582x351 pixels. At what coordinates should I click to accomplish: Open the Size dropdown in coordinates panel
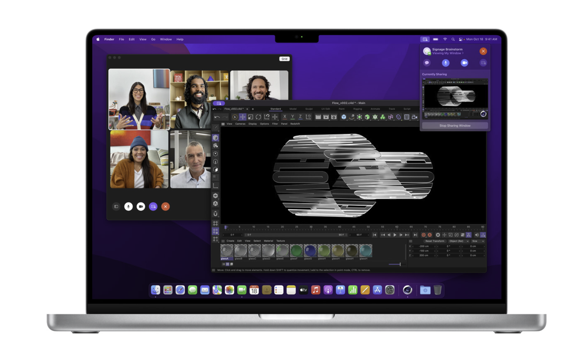(478, 241)
